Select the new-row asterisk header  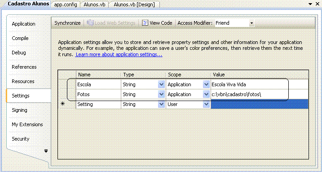pos(67,104)
